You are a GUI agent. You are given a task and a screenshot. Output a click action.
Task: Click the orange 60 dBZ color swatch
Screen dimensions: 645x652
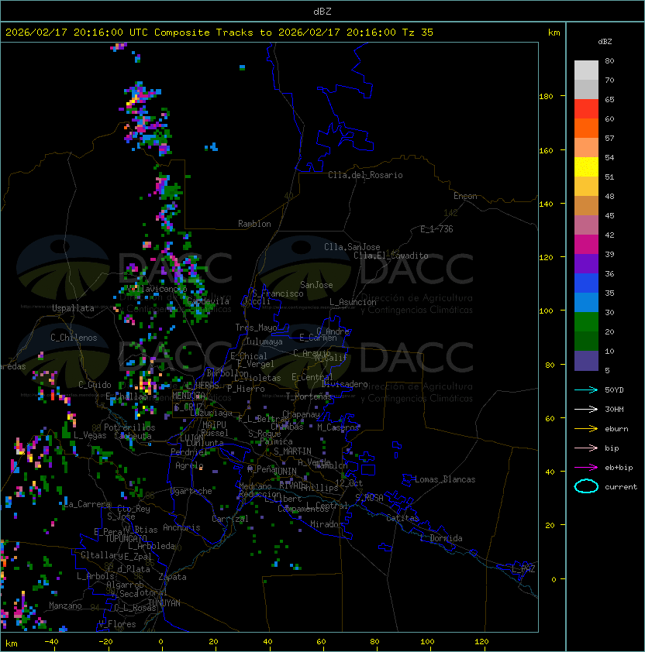[586, 128]
